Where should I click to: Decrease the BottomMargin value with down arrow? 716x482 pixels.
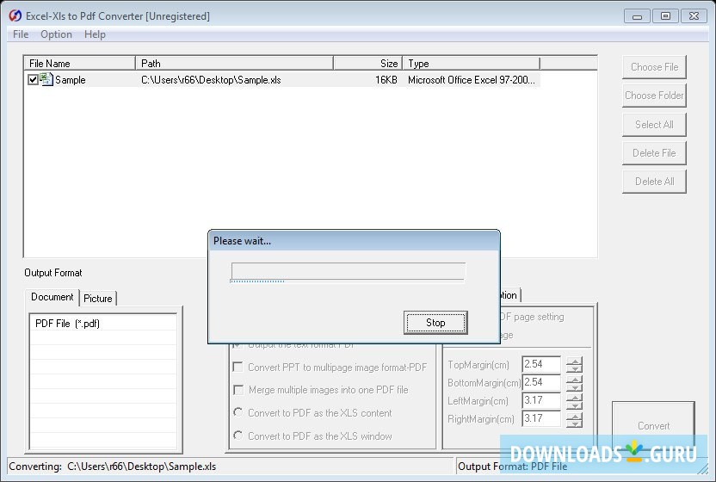click(575, 387)
